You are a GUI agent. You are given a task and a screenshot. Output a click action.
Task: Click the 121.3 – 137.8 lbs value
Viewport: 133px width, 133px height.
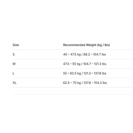[95, 73]
